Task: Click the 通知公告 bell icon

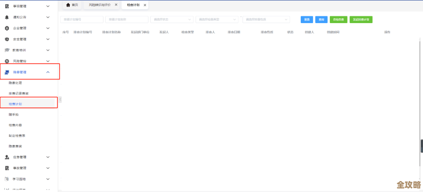Action: click(x=7, y=17)
